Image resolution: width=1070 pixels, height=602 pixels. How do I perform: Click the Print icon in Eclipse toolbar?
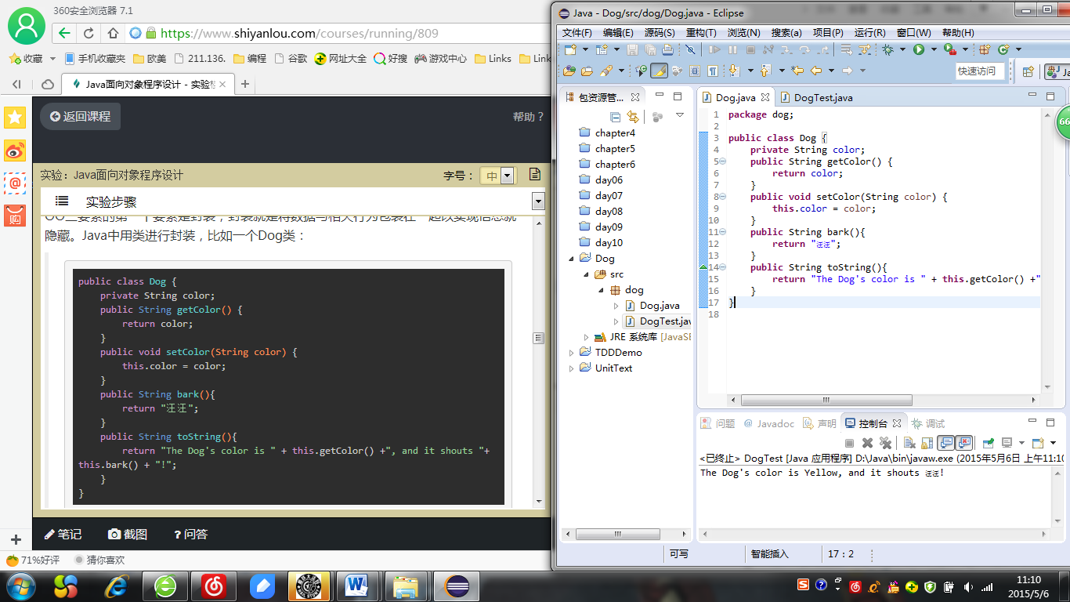point(668,49)
